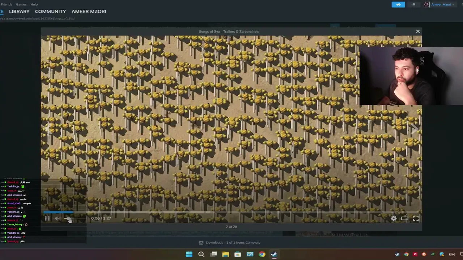Switch the ENG input language indicator
The image size is (463, 260).
(x=452, y=254)
